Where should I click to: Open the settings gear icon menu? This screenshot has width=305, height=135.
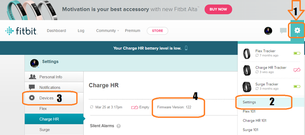pyautogui.click(x=297, y=30)
